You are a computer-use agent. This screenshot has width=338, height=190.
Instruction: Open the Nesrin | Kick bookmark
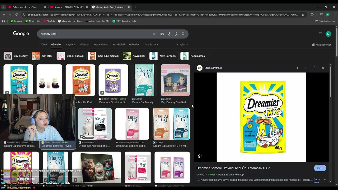pyautogui.click(x=33, y=21)
